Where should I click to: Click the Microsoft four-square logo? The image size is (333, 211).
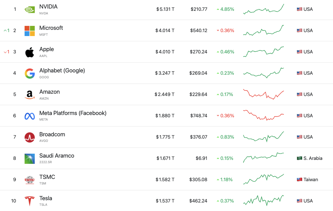(x=29, y=31)
